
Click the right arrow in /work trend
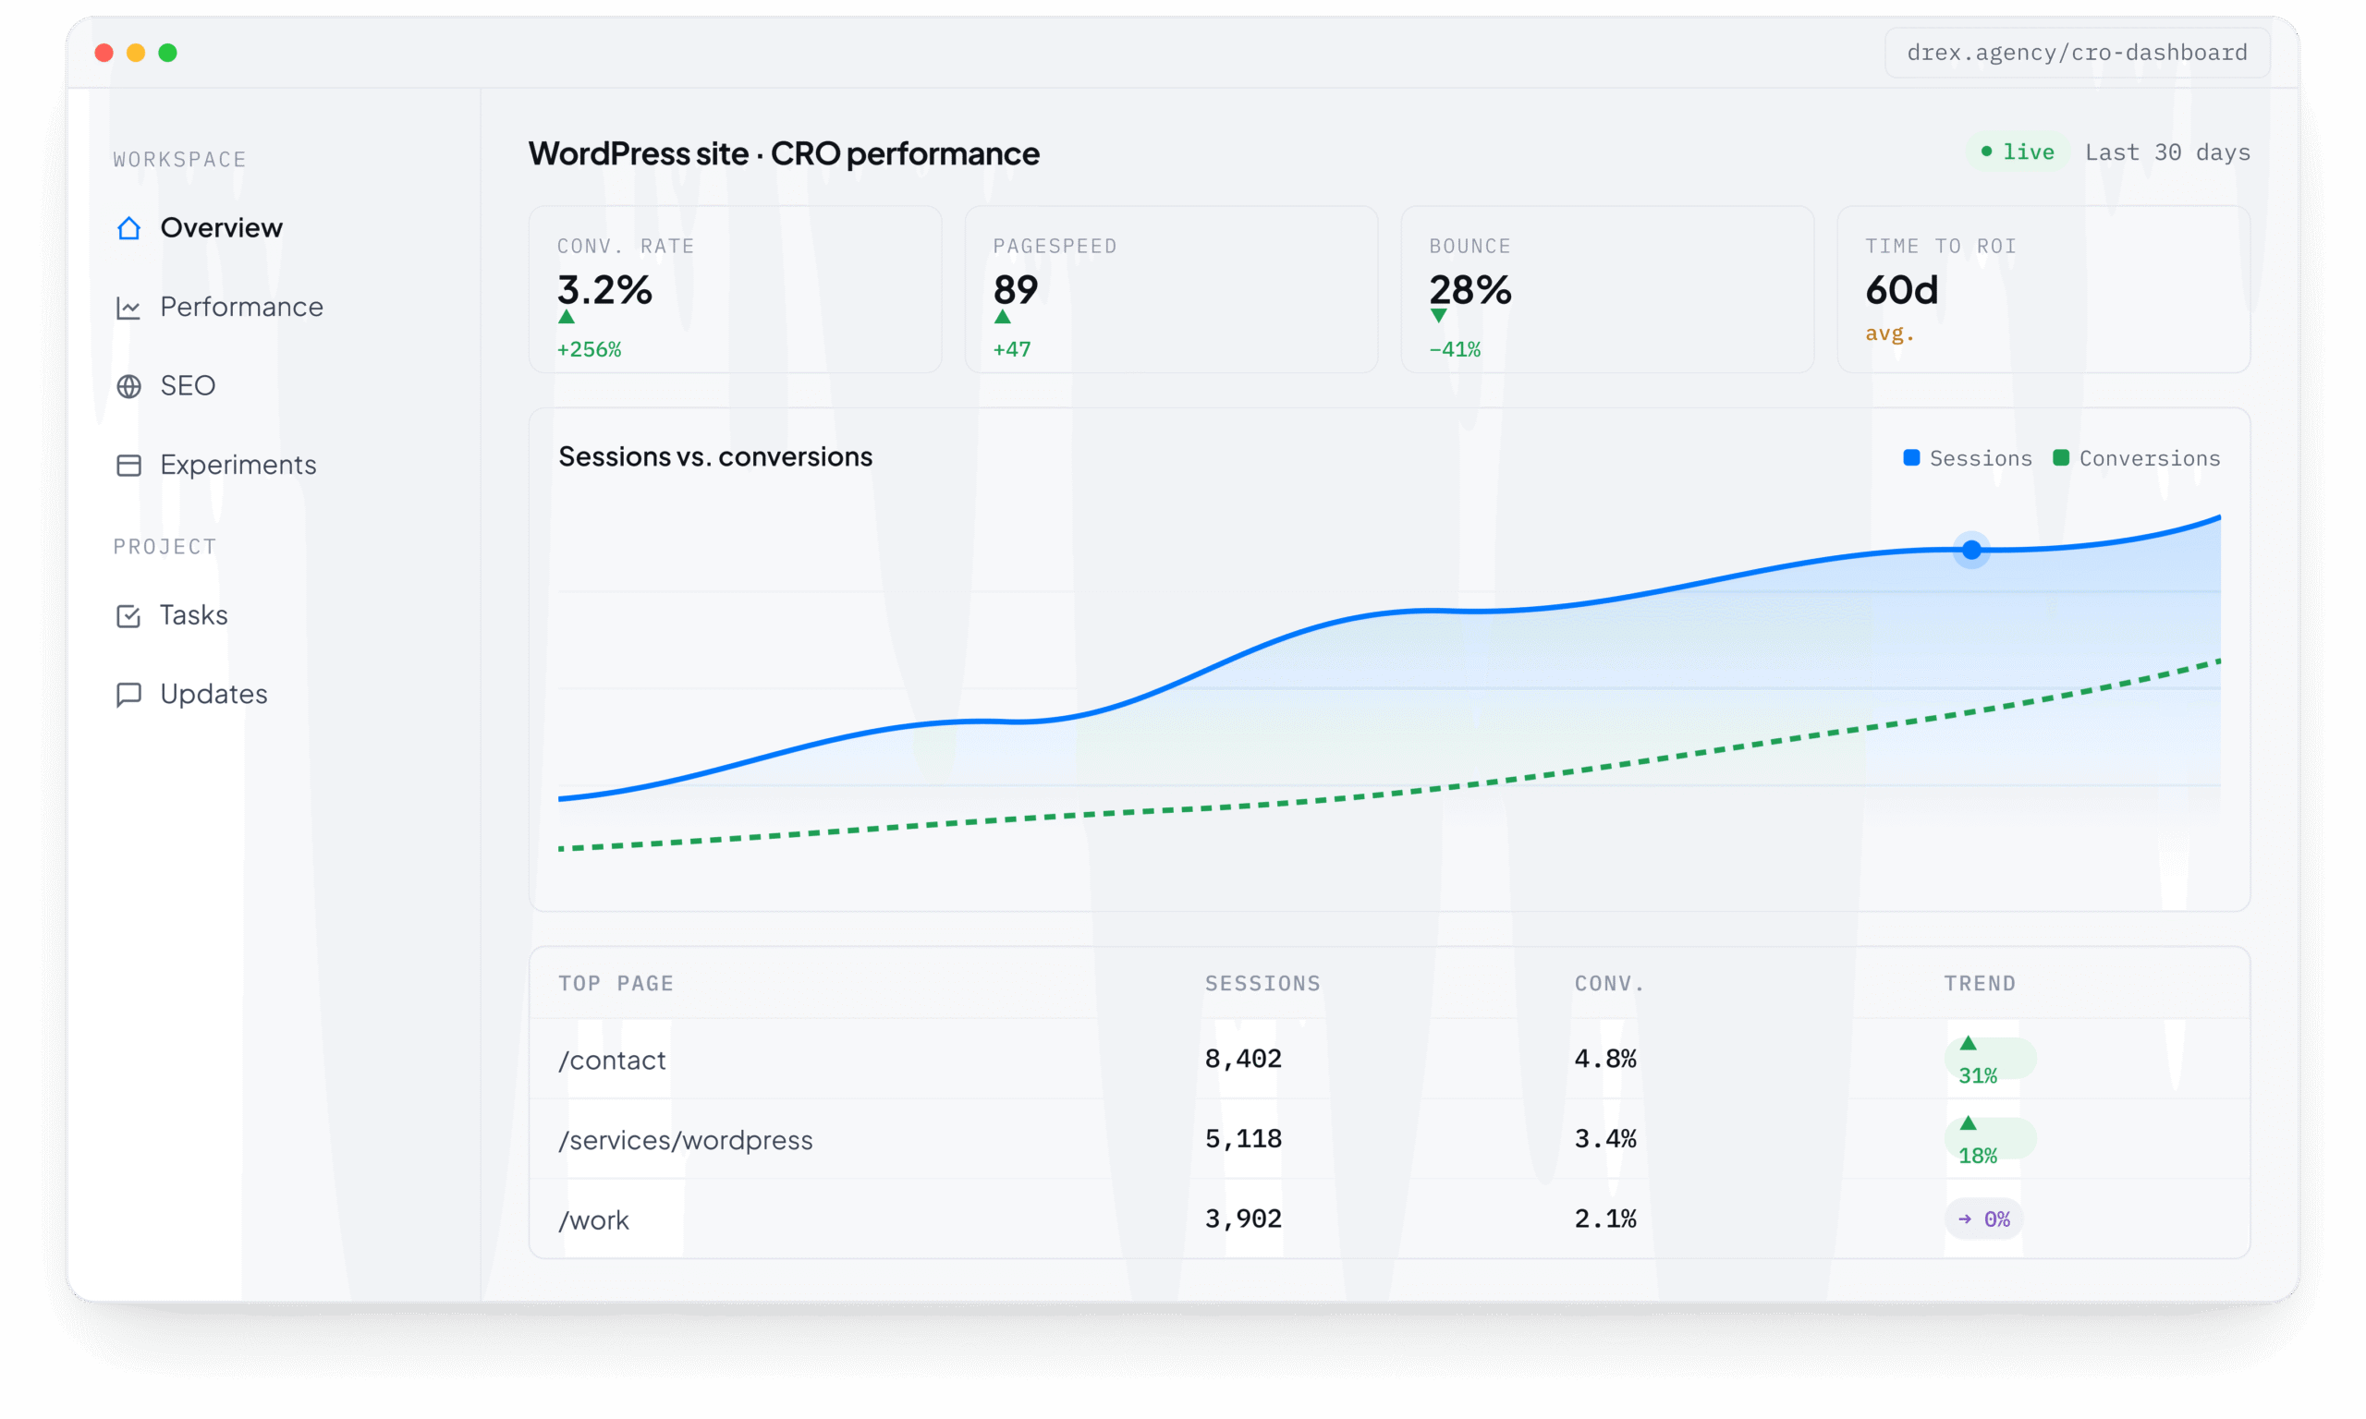(x=1965, y=1219)
